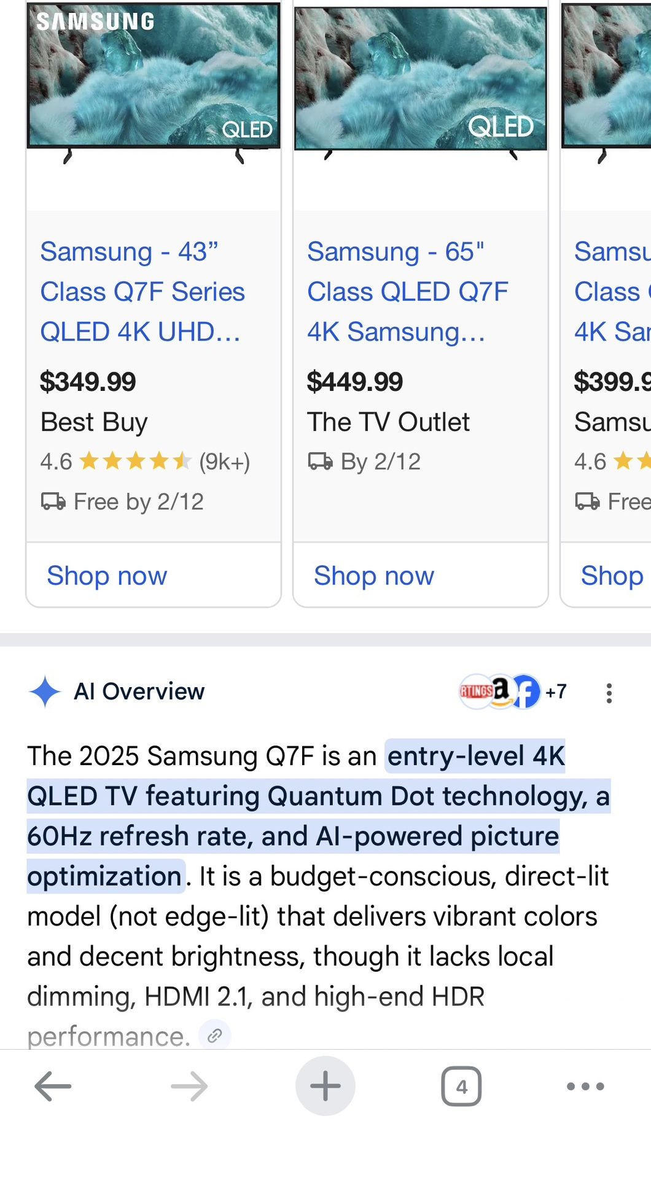Open Samsung 43" Class Q7F Series link
The height and width of the screenshot is (1180, 651).
[x=142, y=291]
